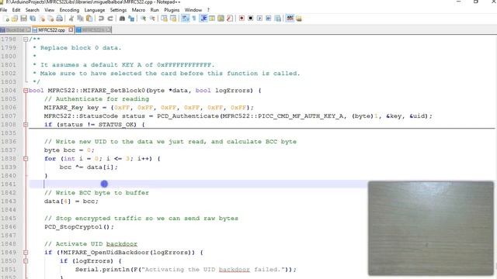Toggle synchronized vertical scrolling icon
Screen dimensions: 497x279
coord(164,19)
